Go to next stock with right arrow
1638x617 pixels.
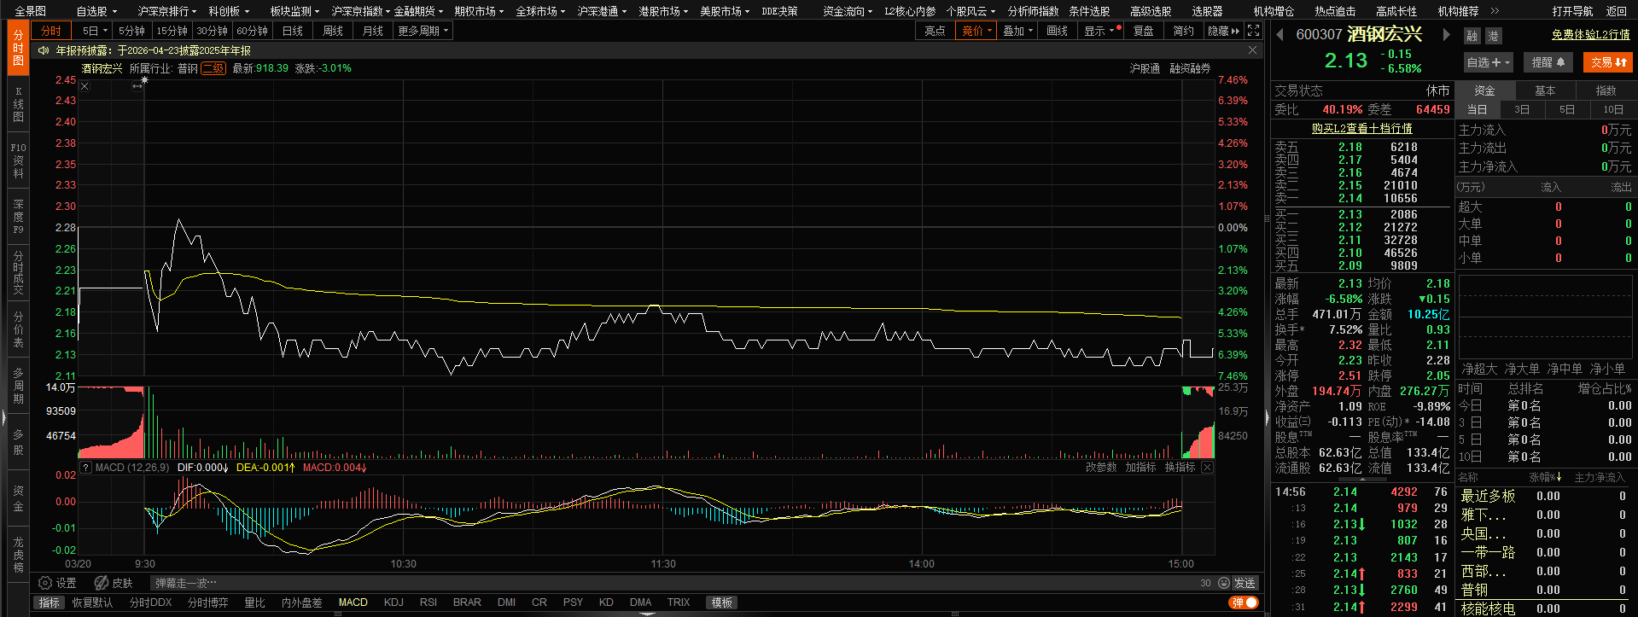(1446, 35)
